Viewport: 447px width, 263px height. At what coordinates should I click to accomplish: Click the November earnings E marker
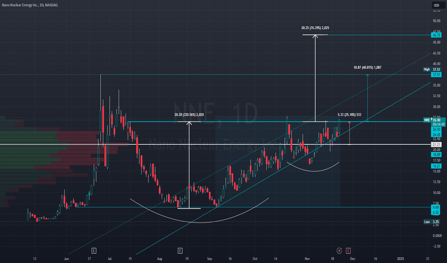pyautogui.click(x=348, y=251)
